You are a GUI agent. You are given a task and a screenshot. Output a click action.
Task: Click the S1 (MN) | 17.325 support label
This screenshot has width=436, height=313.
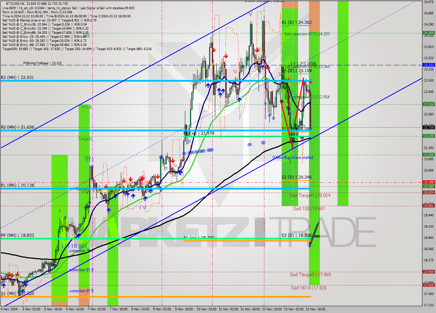tap(17, 293)
